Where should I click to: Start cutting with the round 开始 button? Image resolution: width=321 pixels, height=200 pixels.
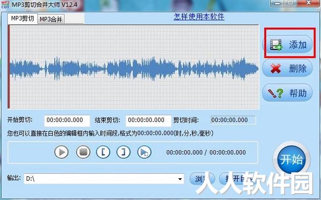click(x=291, y=159)
